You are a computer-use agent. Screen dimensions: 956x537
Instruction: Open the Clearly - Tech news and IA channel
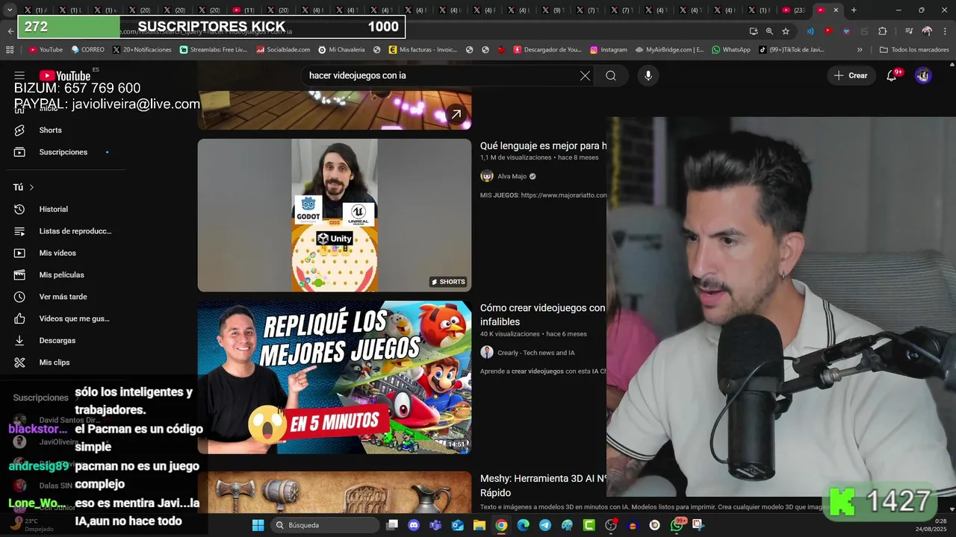(536, 353)
